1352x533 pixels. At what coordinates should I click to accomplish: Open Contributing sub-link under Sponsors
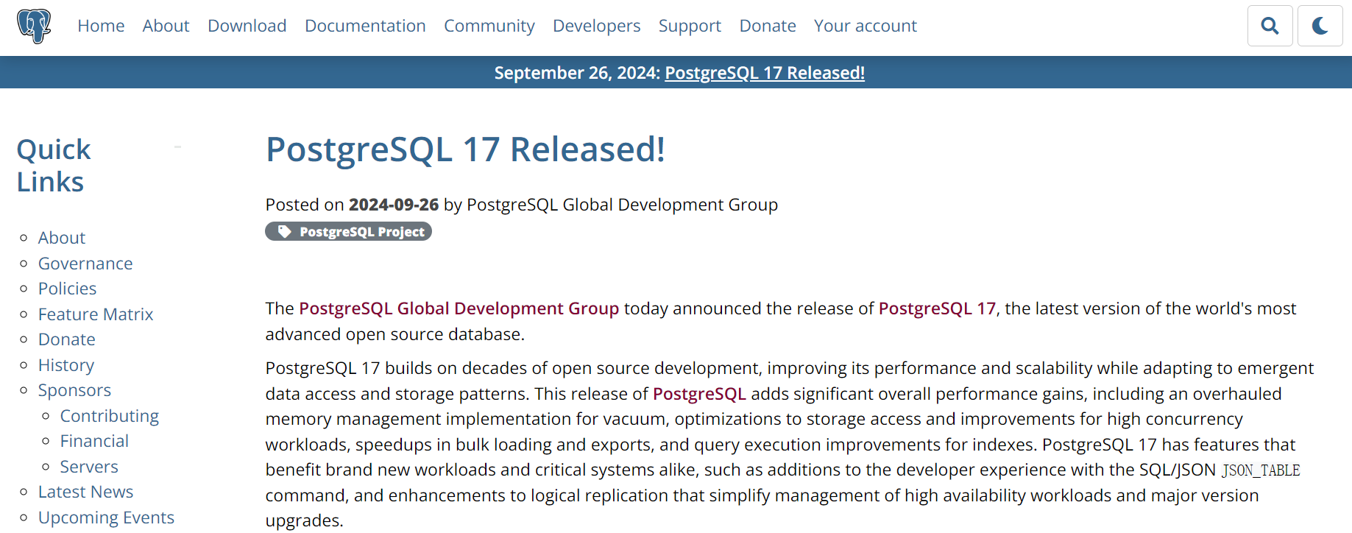click(x=109, y=416)
